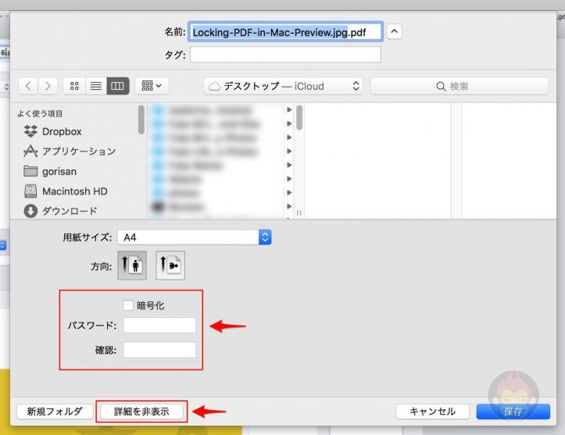Click the Dropbox icon in the sidebar
The width and height of the screenshot is (565, 435).
pyautogui.click(x=30, y=131)
